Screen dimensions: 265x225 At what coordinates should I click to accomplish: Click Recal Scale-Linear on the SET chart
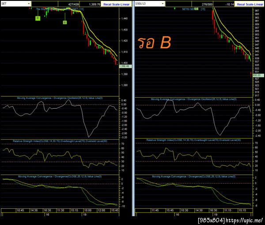(x=116, y=4)
